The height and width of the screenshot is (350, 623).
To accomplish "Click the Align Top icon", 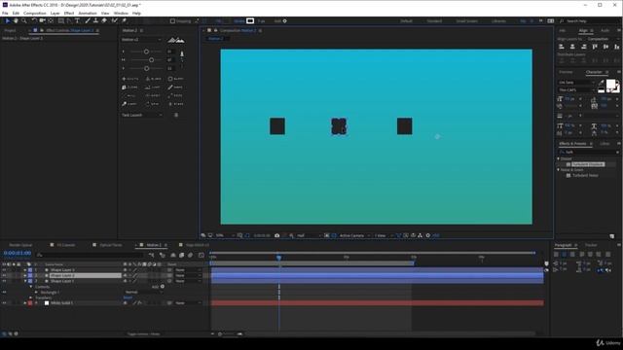I will (x=595, y=47).
